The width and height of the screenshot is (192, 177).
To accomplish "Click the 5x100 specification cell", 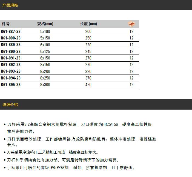I will coord(45,32).
